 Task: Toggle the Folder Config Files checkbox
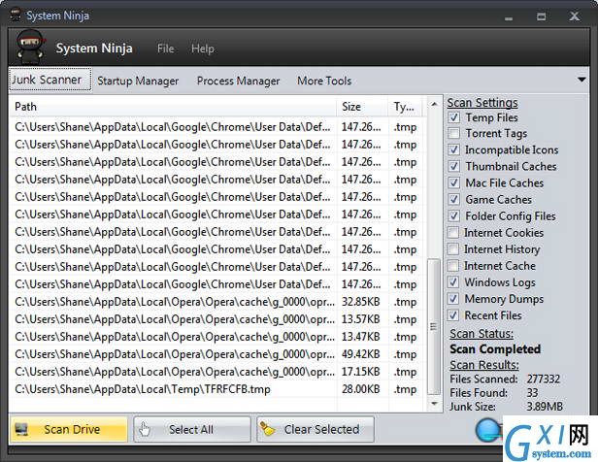click(x=453, y=215)
